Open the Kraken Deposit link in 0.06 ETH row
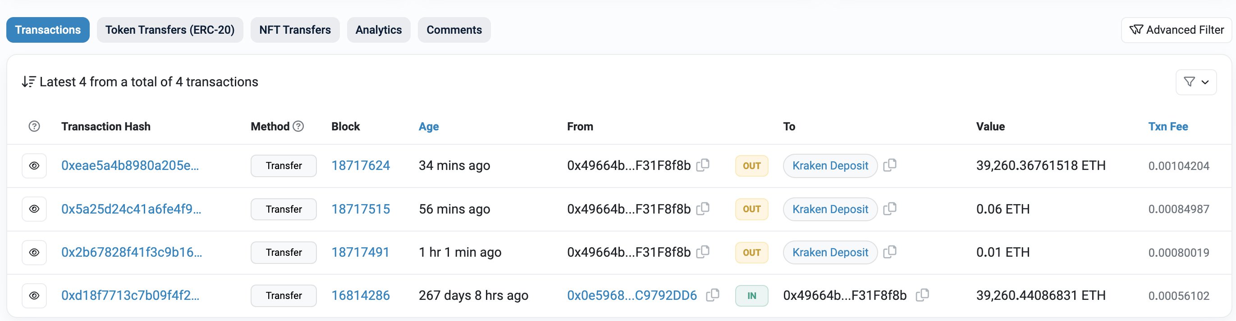The height and width of the screenshot is (321, 1236). [830, 209]
